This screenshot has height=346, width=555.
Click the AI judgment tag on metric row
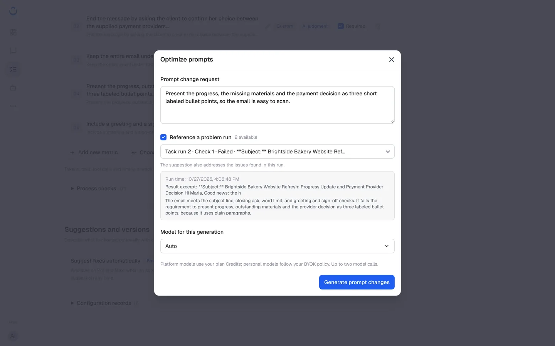click(315, 26)
